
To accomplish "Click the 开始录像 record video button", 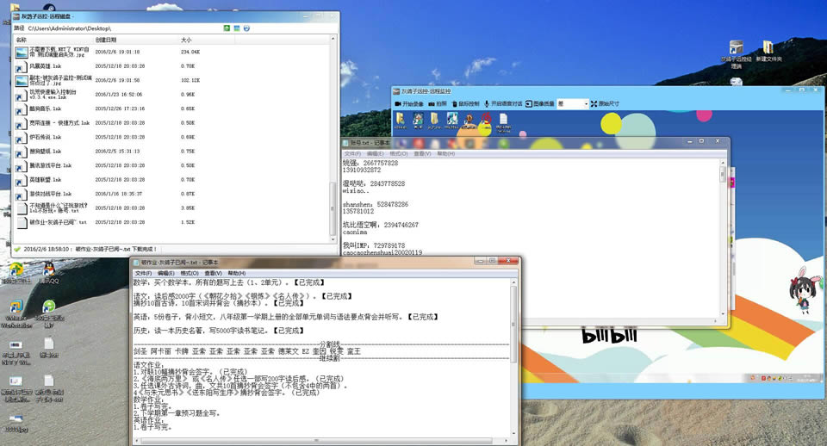I will [413, 103].
